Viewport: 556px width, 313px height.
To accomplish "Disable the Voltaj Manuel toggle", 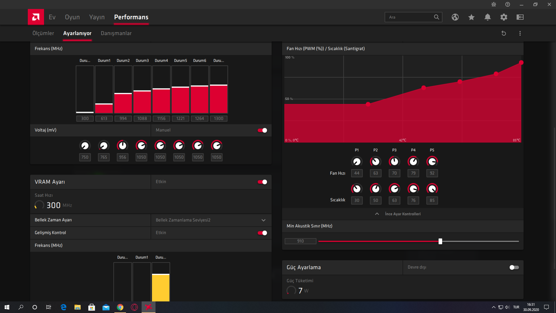I will coord(262,130).
